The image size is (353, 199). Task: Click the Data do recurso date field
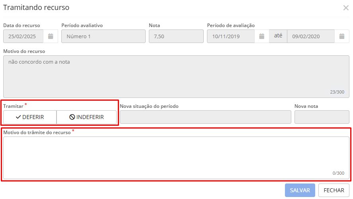point(23,36)
